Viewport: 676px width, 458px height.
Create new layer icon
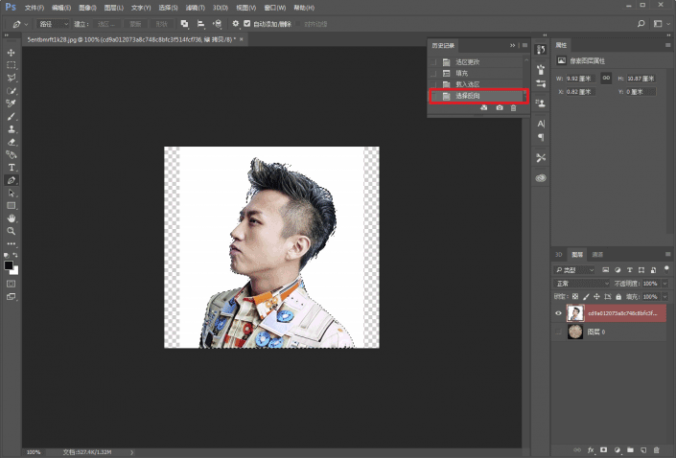643,449
